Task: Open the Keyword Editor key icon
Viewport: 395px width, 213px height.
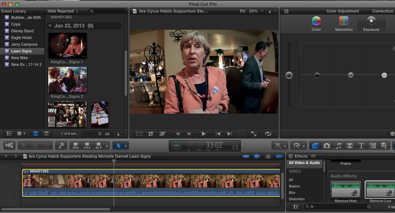Action: click(61, 146)
